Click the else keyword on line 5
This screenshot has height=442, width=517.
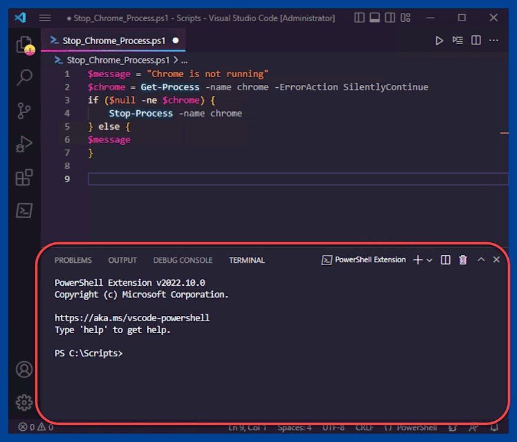(109, 127)
